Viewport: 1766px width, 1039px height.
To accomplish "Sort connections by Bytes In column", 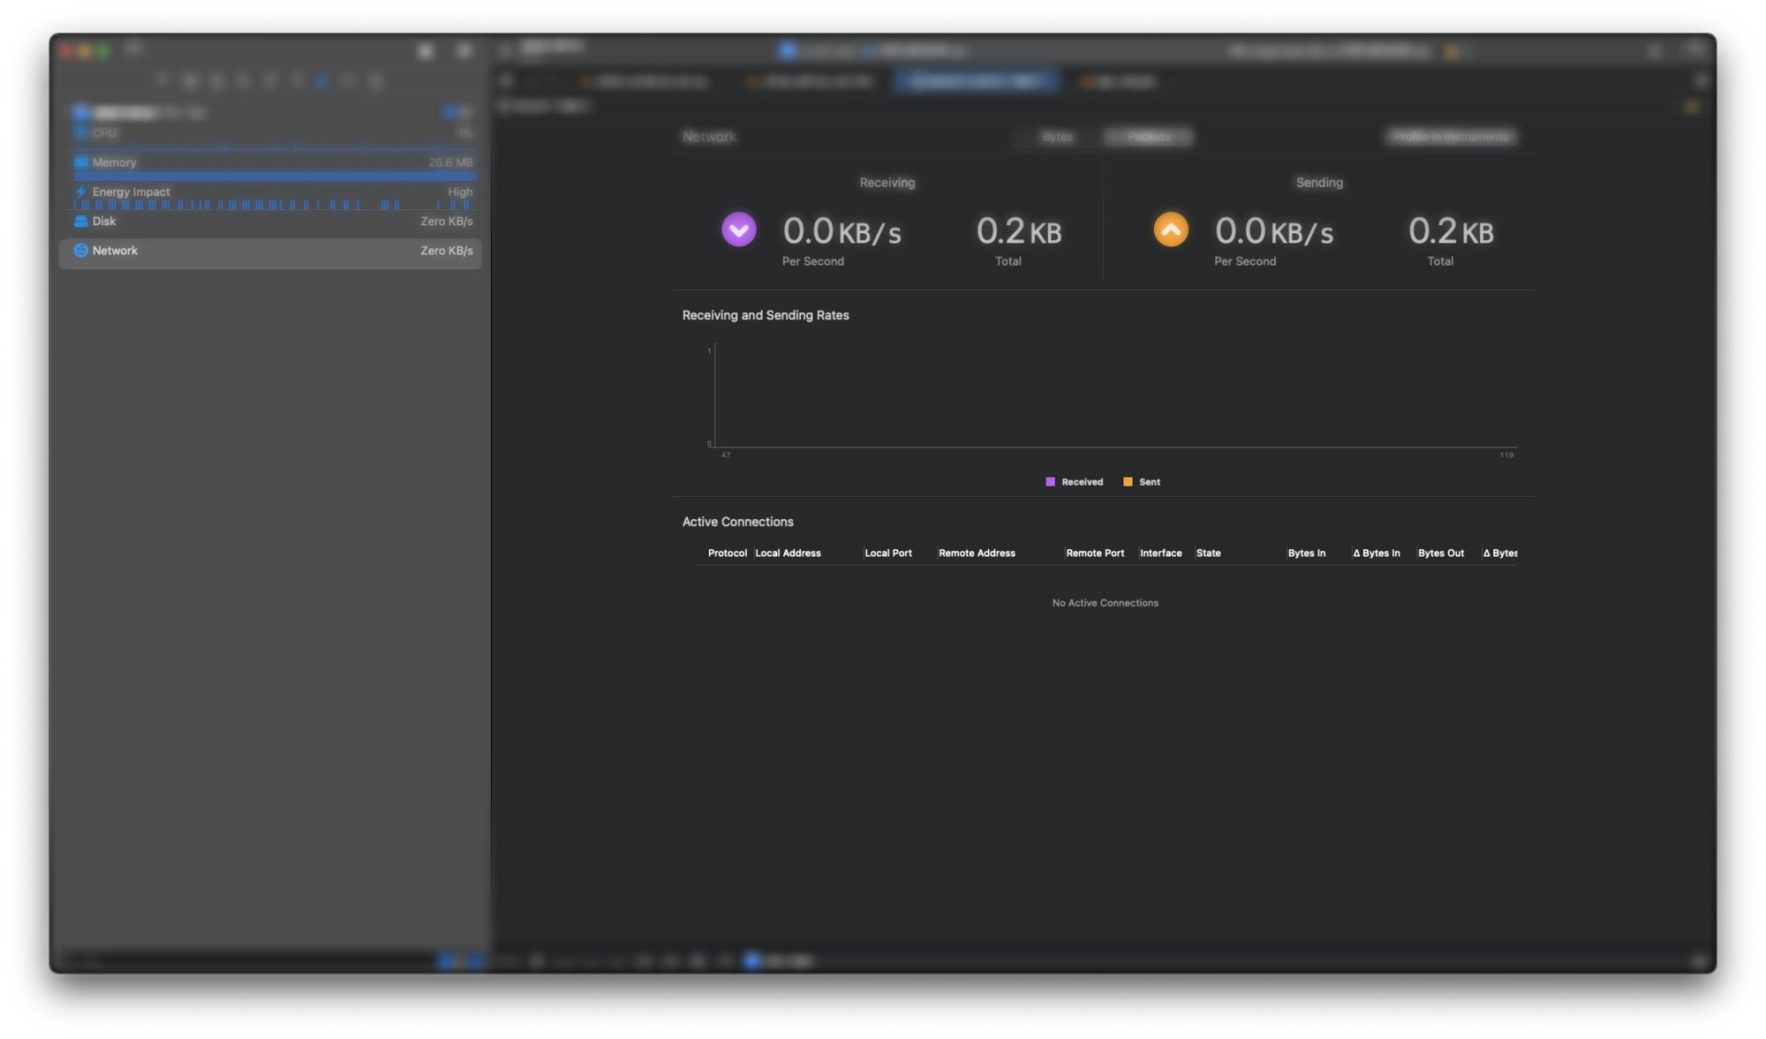I will point(1306,553).
